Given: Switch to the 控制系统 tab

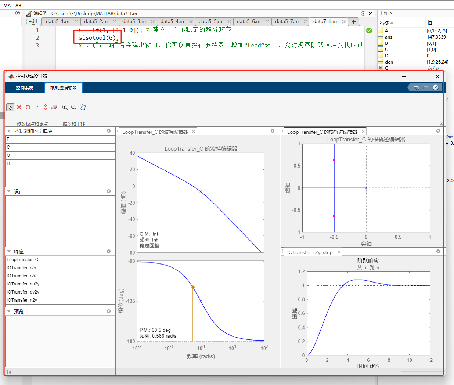Looking at the screenshot, I should point(25,87).
